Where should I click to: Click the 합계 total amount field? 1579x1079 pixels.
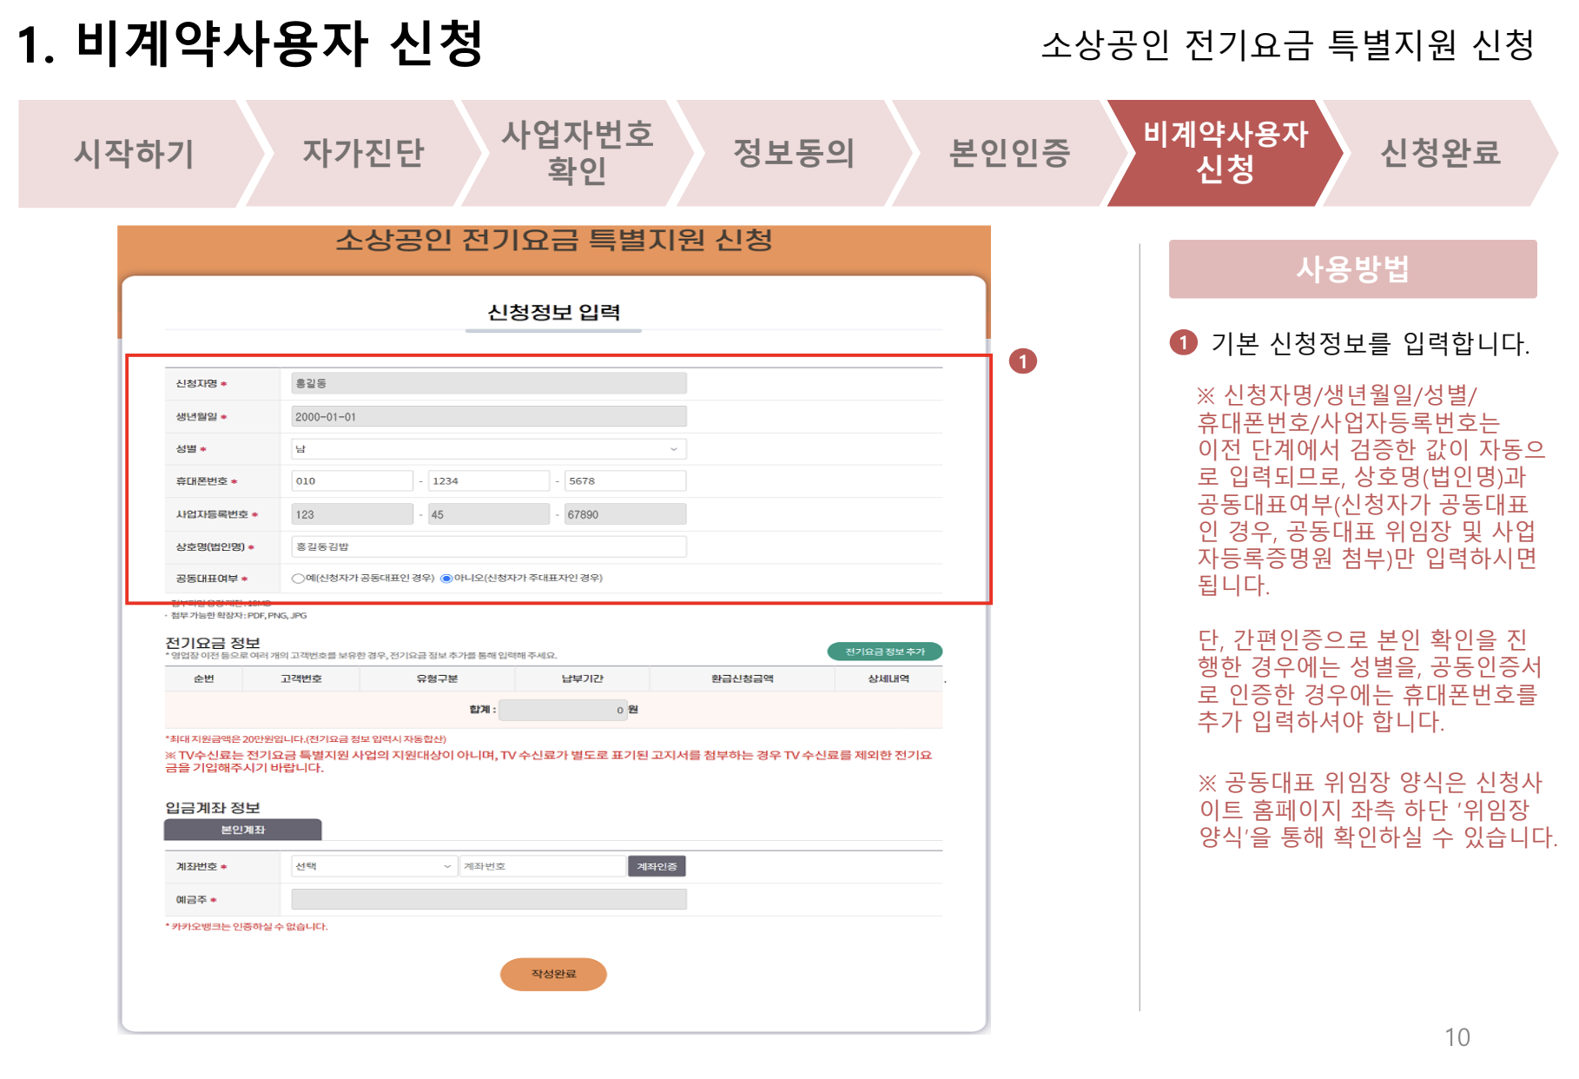(565, 710)
